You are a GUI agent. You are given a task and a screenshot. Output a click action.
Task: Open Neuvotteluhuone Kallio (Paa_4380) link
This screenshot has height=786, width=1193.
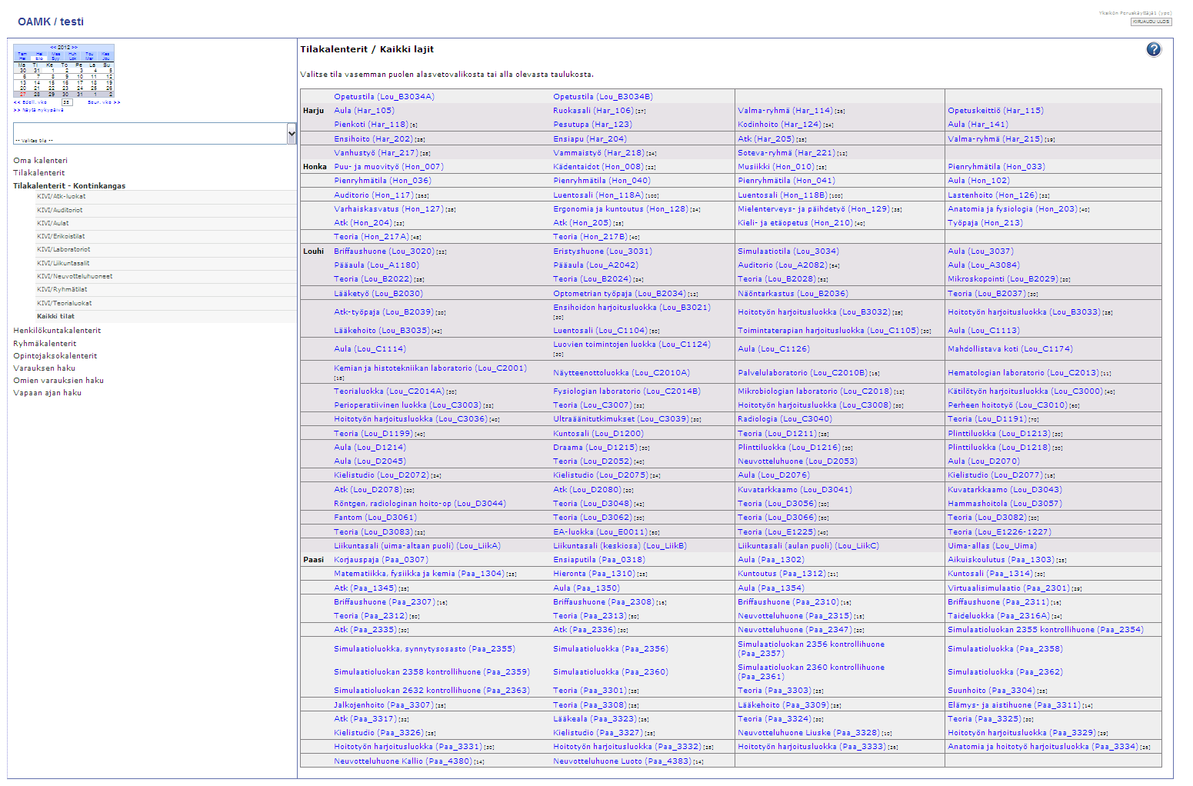(x=402, y=761)
